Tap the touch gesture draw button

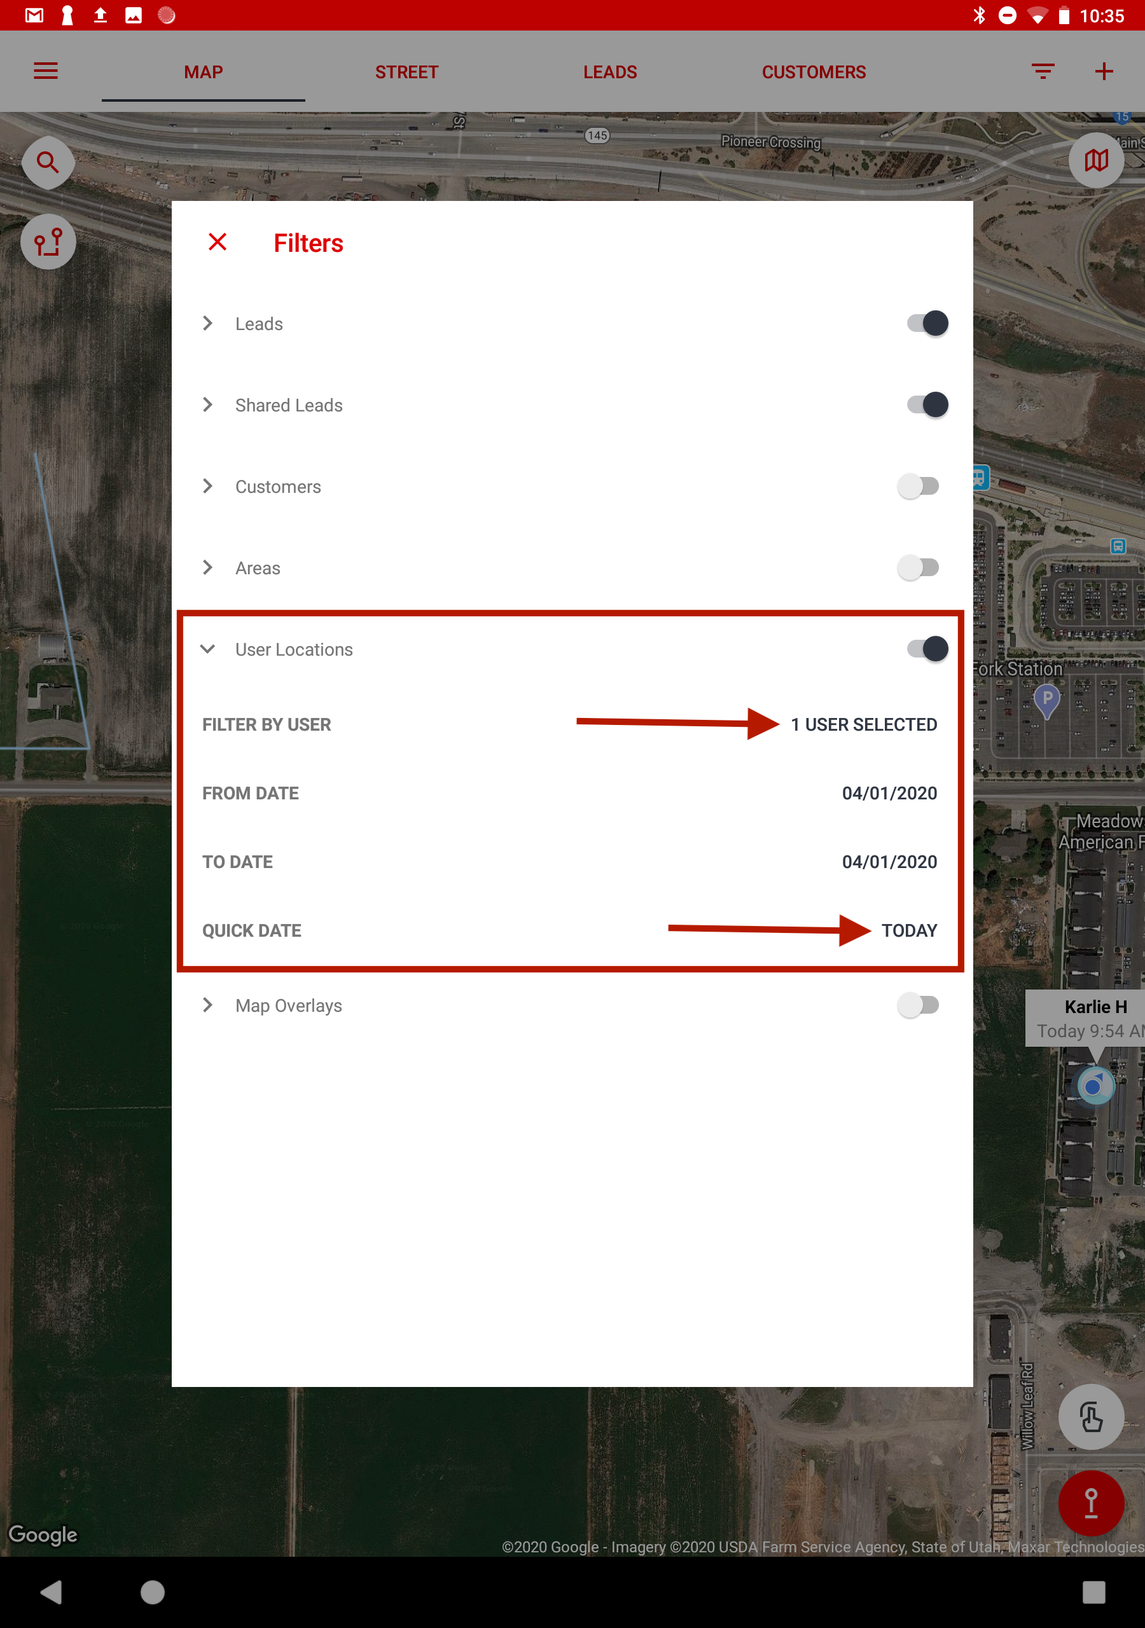pyautogui.click(x=1090, y=1417)
